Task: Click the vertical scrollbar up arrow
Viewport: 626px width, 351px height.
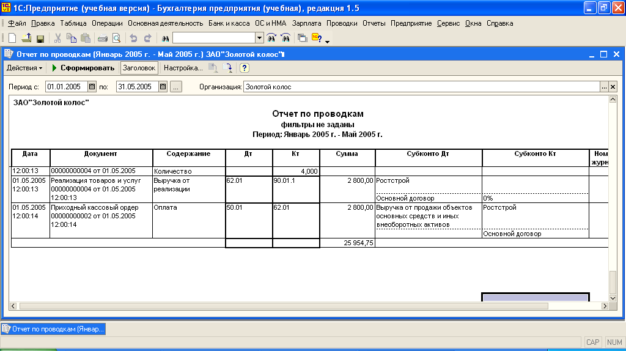Action: pos(613,100)
